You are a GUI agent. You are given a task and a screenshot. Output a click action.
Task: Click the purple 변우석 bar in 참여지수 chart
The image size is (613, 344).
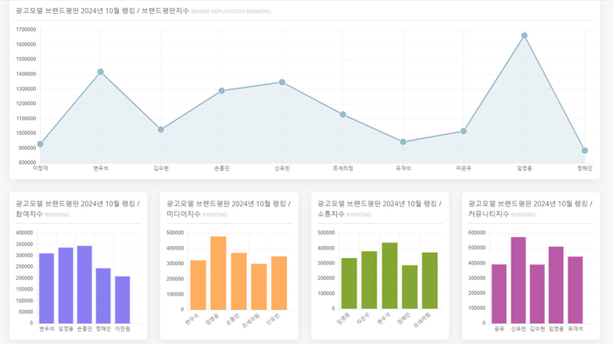(x=46, y=288)
